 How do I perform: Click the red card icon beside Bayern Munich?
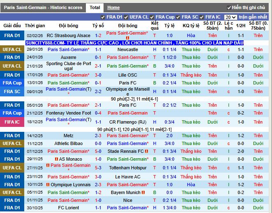143,192
